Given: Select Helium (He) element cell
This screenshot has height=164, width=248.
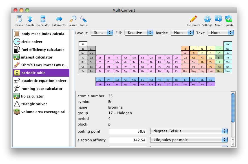Looking at the screenshot, I should 228,44.
